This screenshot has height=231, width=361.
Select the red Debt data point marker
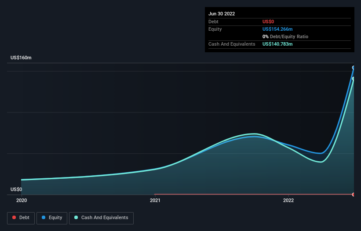click(x=354, y=194)
